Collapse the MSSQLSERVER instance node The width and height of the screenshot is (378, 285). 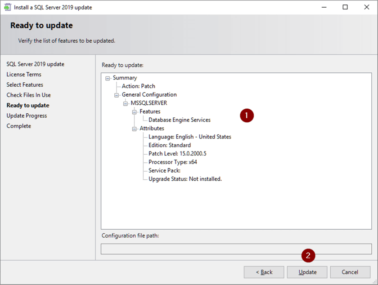[126, 103]
